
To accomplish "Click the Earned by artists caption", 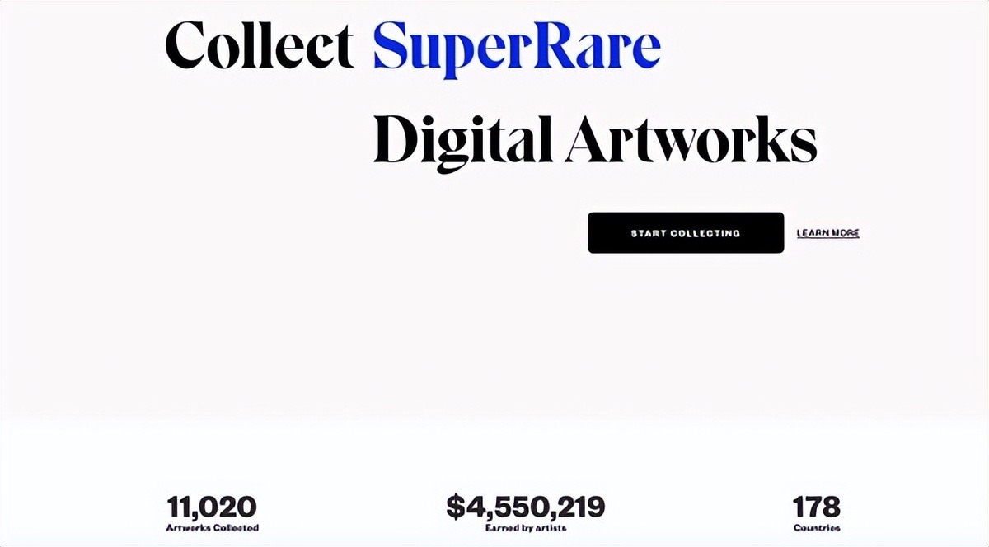I will (x=526, y=527).
